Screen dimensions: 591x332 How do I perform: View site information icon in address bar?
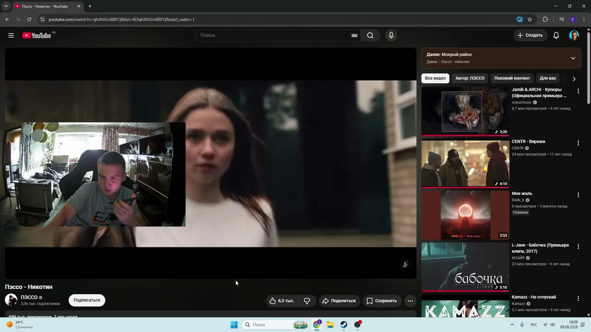pyautogui.click(x=42, y=19)
